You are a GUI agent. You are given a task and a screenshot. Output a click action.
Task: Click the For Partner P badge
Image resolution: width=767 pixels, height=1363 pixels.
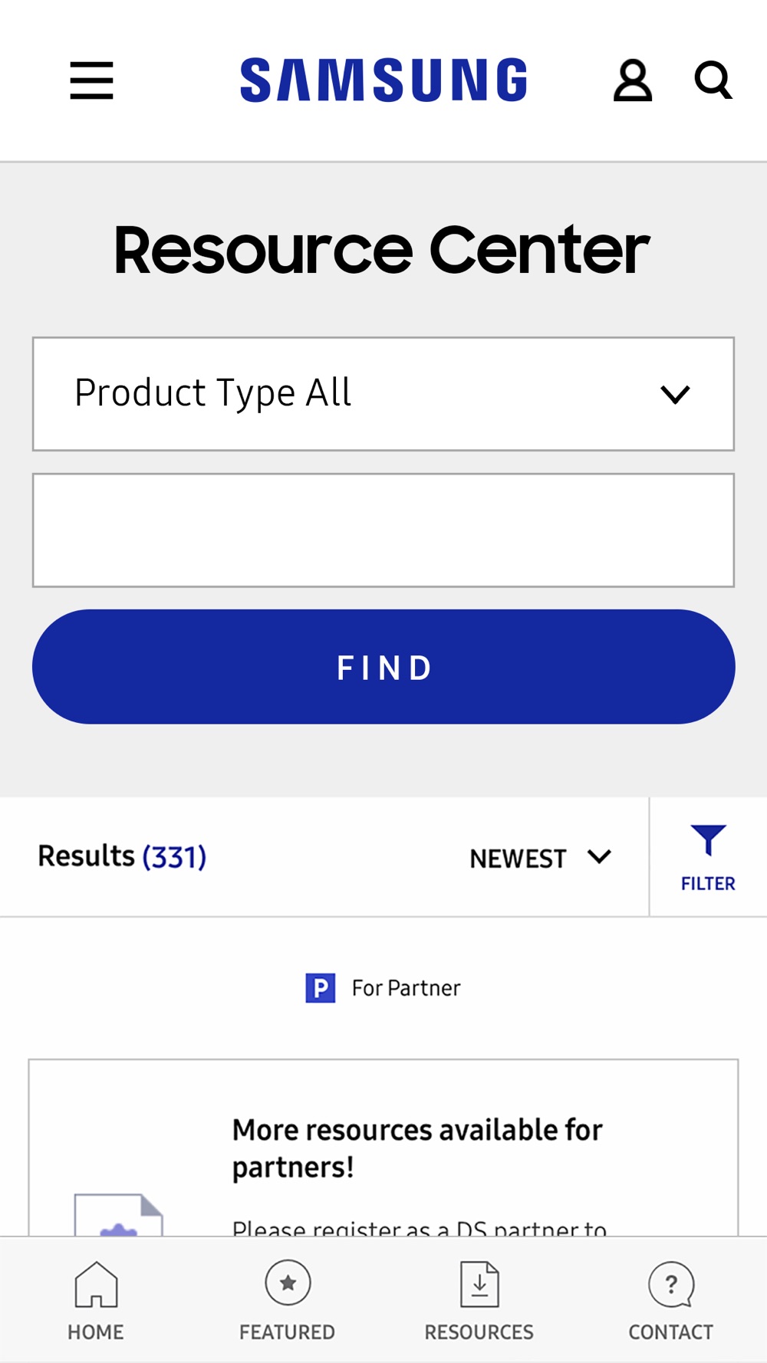point(320,988)
